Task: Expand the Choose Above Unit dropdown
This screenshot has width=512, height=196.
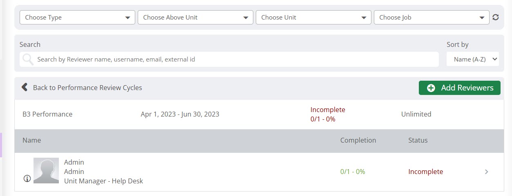Action: click(x=195, y=18)
